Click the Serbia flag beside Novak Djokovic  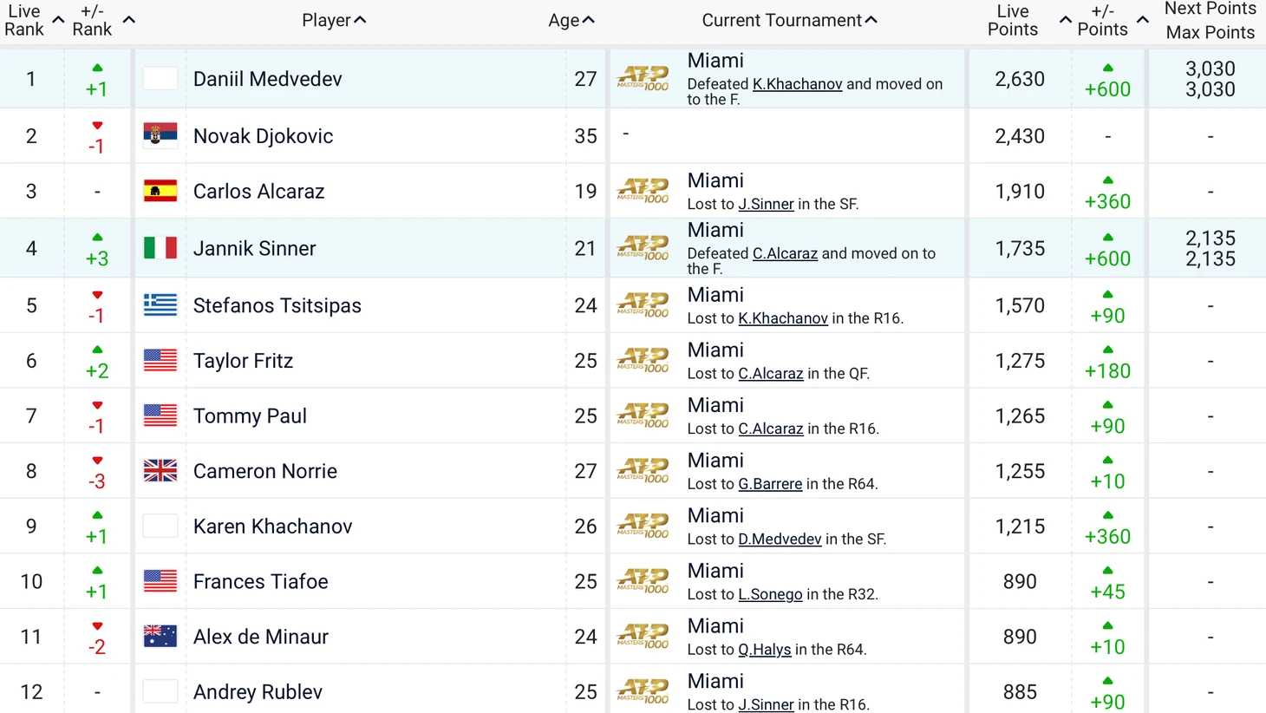tap(160, 135)
